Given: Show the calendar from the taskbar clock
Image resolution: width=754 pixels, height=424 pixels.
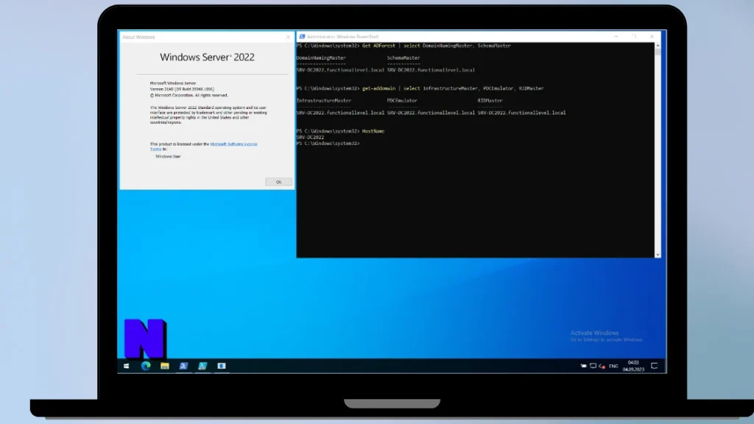Looking at the screenshot, I should [x=633, y=366].
